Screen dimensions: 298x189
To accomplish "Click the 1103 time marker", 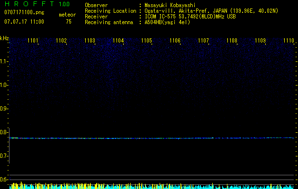I will tap(90, 41).
